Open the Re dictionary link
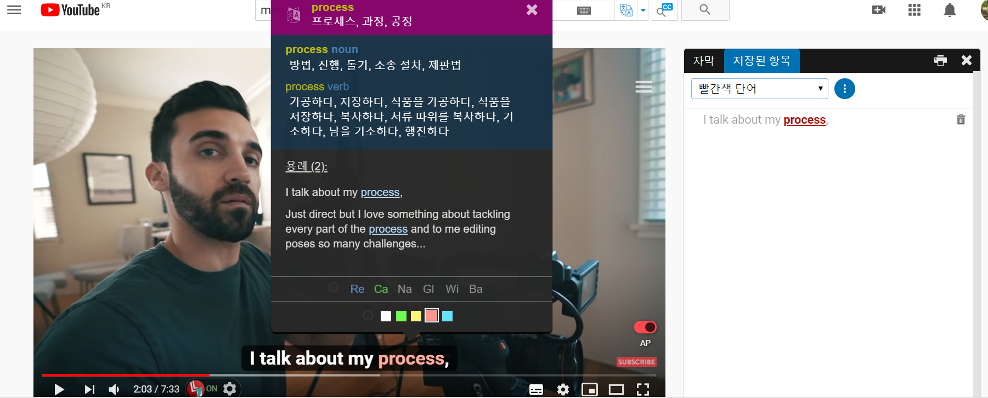The width and height of the screenshot is (988, 398). coord(357,289)
